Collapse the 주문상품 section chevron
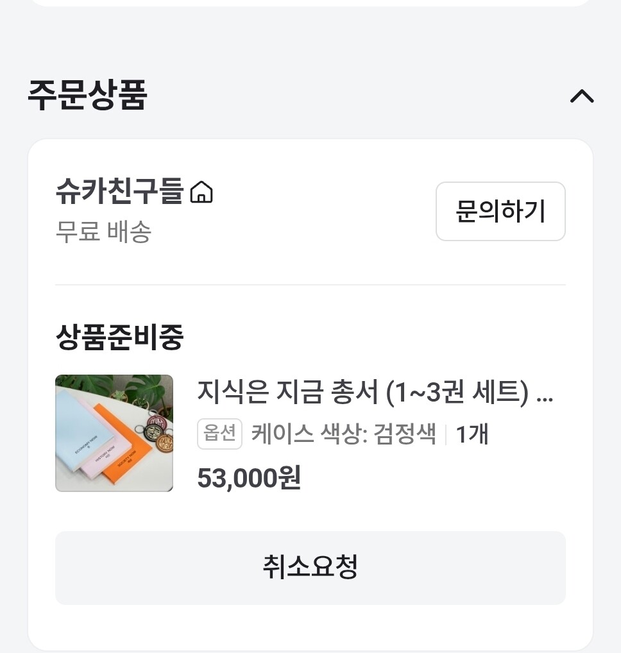The height and width of the screenshot is (653, 621). point(582,96)
